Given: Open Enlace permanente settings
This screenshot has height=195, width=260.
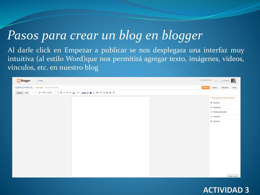Looking at the screenshot, I should point(225,112).
